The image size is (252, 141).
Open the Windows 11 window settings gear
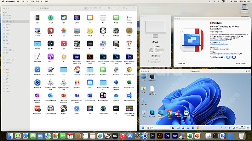[x=249, y=71]
